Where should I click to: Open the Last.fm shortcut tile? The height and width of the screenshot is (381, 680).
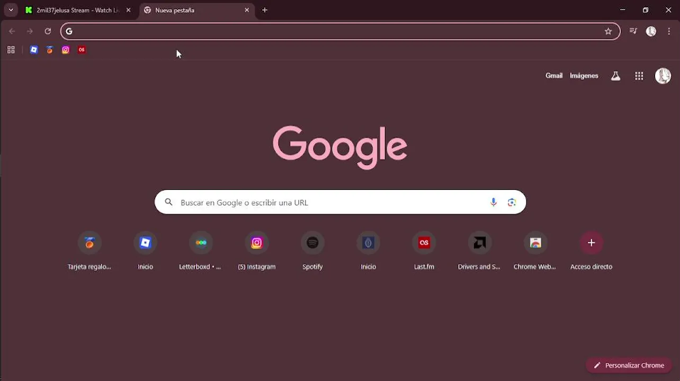point(424,252)
